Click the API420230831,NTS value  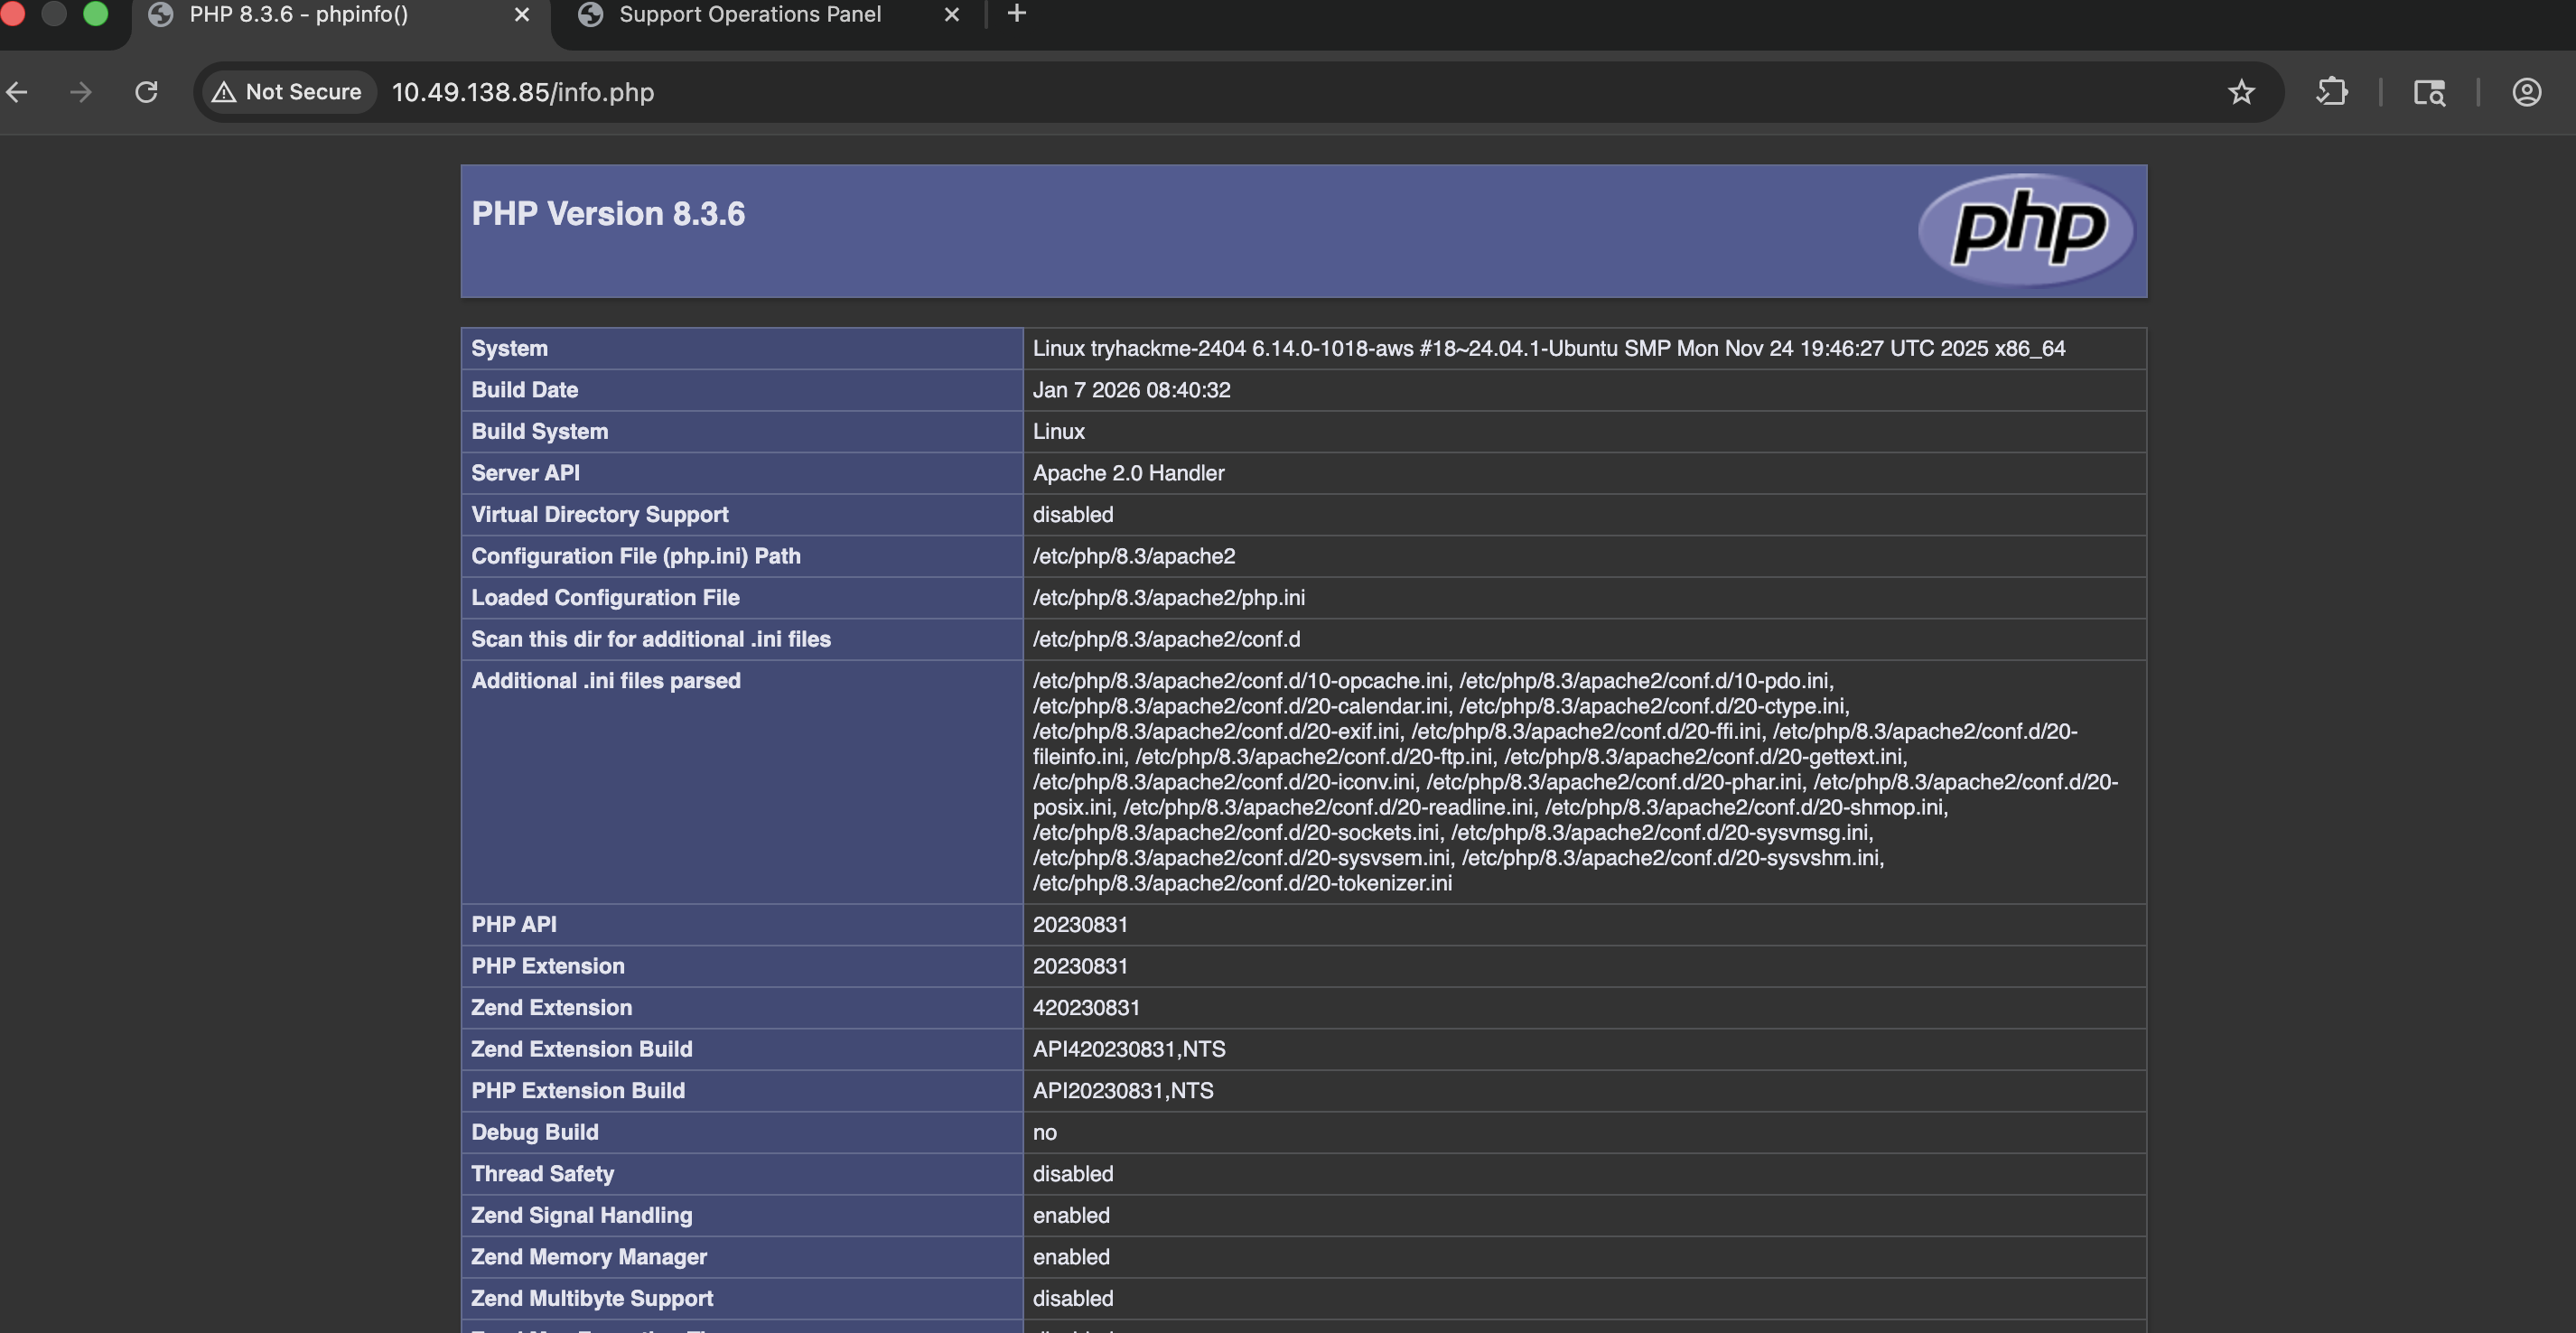(1129, 1049)
